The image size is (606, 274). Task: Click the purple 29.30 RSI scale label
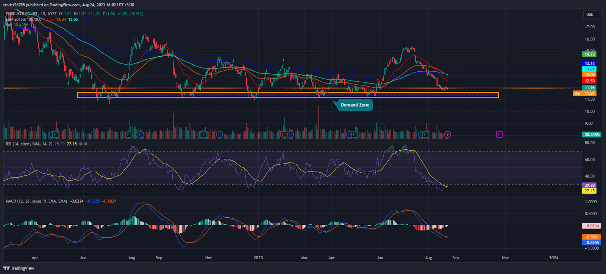tap(590, 185)
